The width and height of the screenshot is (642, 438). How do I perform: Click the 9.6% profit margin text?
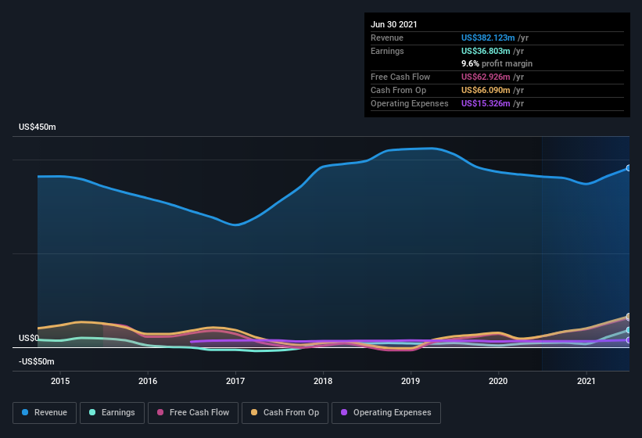coord(497,63)
